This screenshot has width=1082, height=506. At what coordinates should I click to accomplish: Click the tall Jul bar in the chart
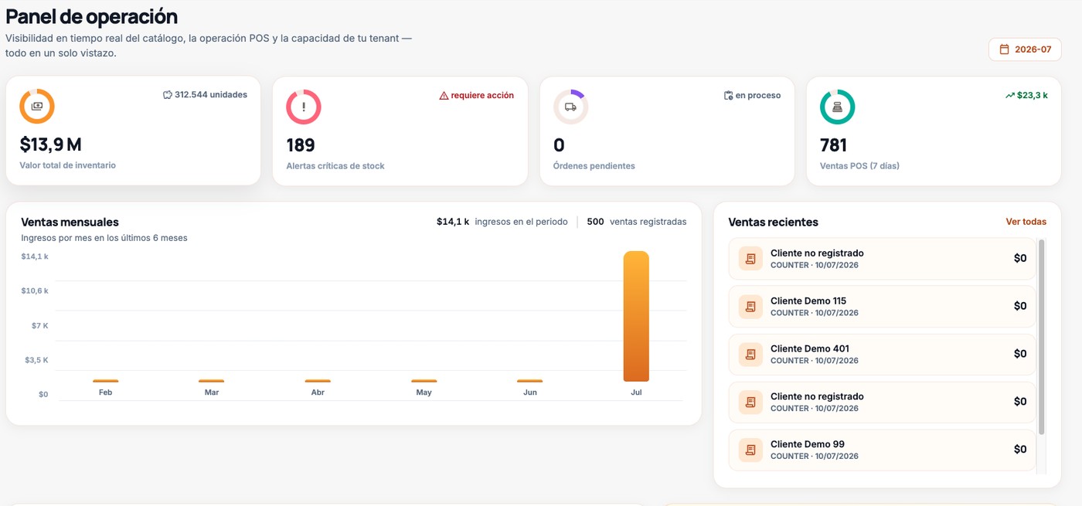click(x=636, y=317)
